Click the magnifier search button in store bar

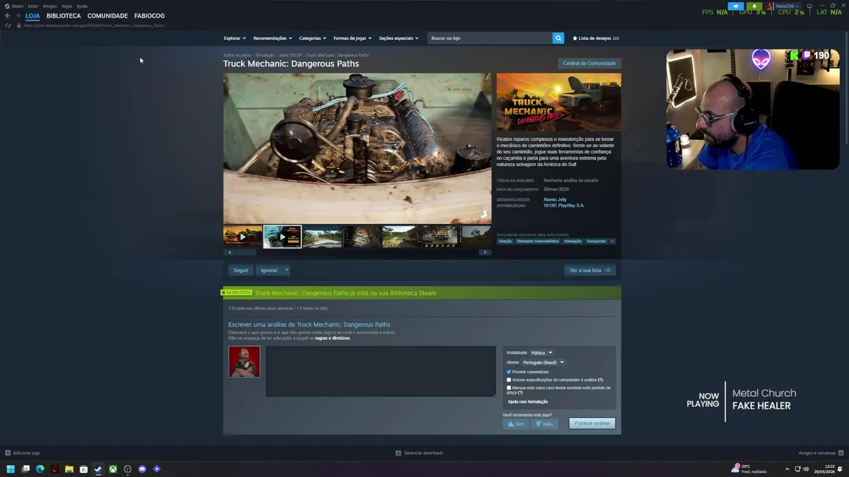click(558, 38)
